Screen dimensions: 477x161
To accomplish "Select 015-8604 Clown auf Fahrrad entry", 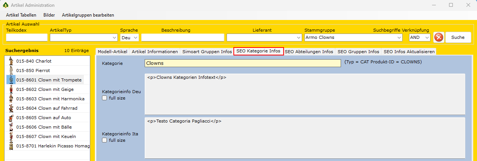I will 46,108.
